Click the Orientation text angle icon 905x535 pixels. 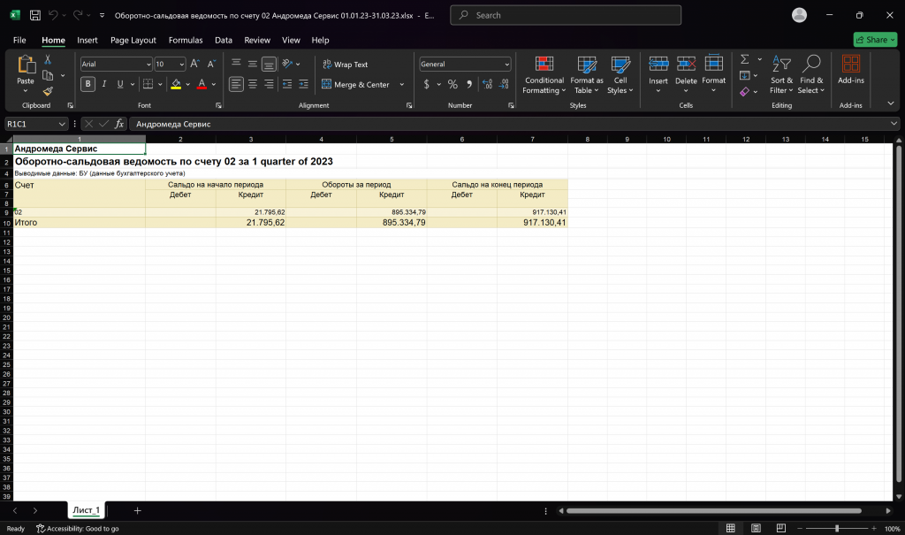(287, 64)
